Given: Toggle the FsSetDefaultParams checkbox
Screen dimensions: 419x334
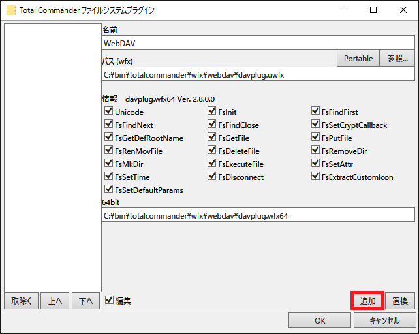Looking at the screenshot, I should coord(108,189).
